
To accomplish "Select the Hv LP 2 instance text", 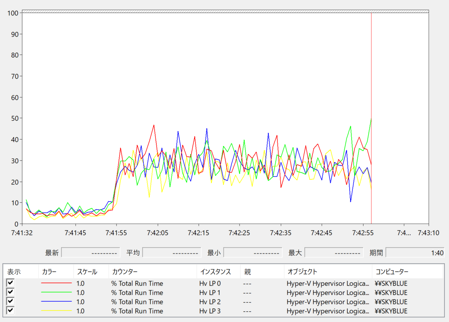I will 210,302.
